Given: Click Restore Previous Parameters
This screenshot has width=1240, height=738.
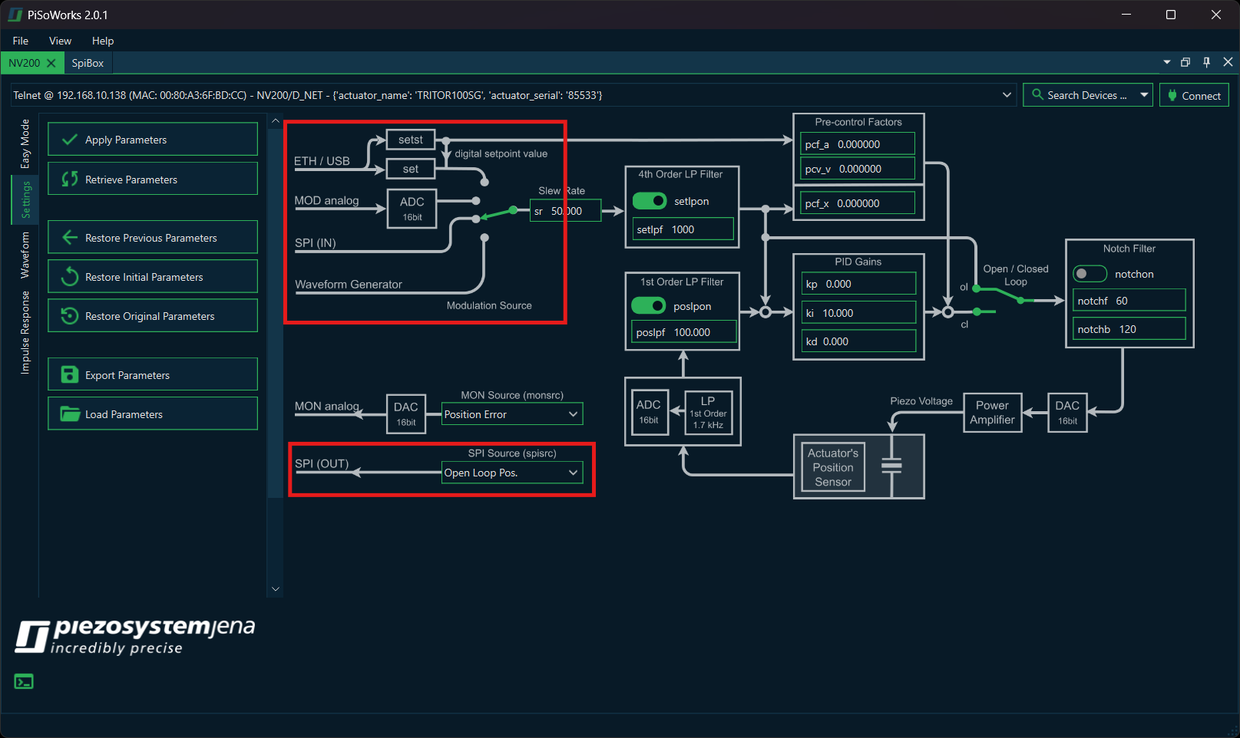Looking at the screenshot, I should [151, 237].
